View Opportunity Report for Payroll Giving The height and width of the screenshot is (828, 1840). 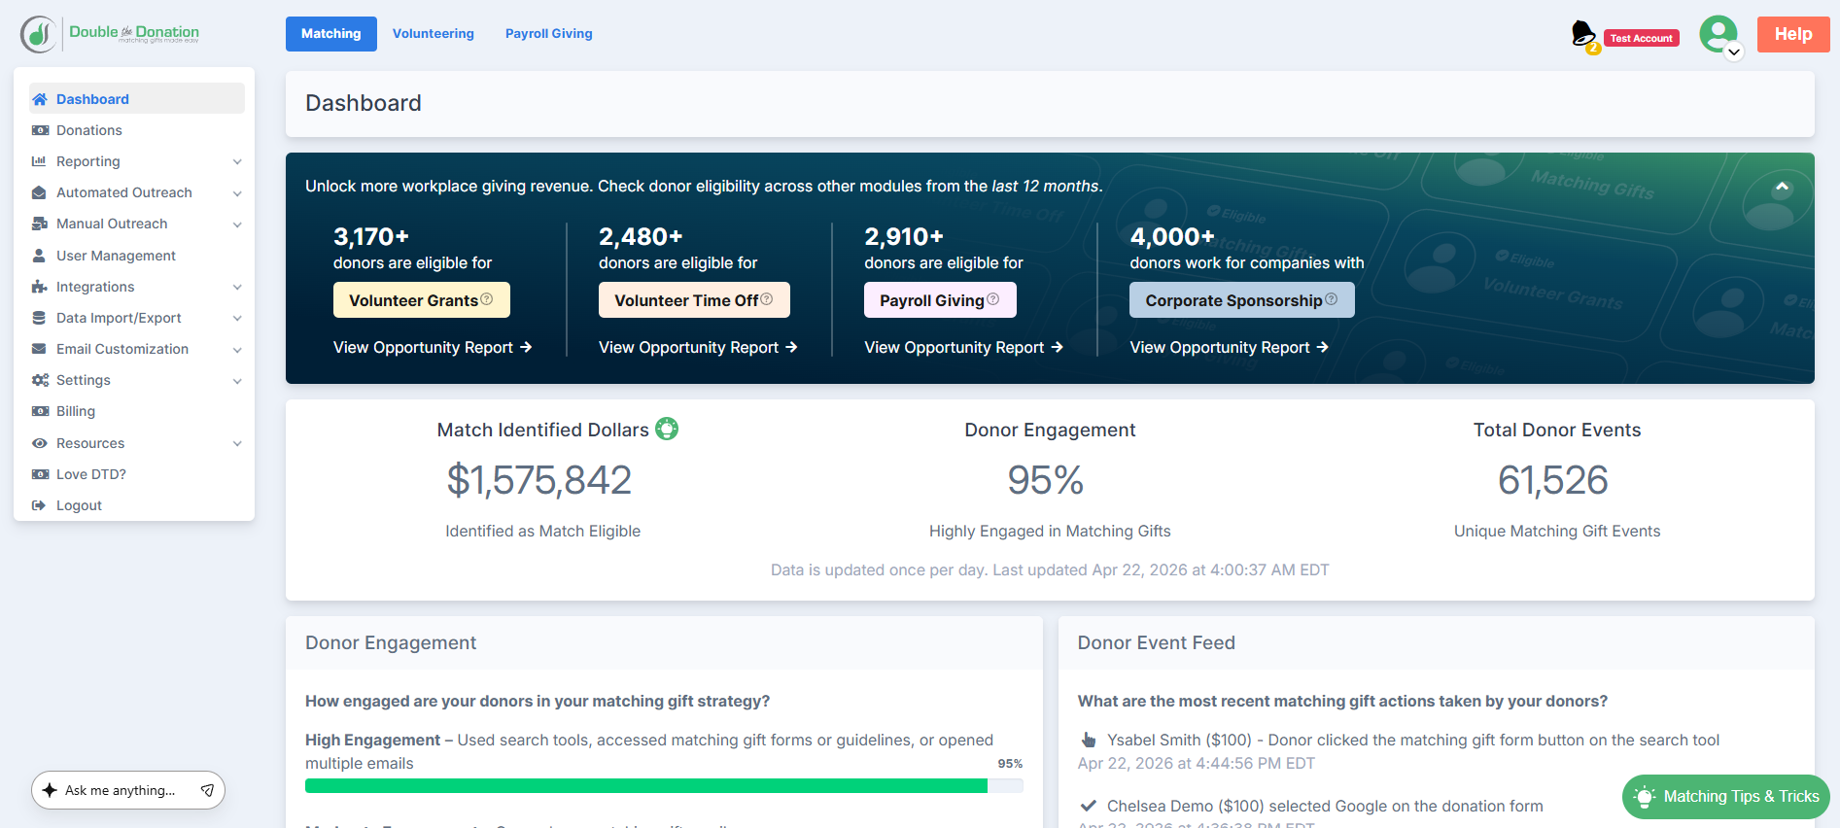[x=964, y=347]
